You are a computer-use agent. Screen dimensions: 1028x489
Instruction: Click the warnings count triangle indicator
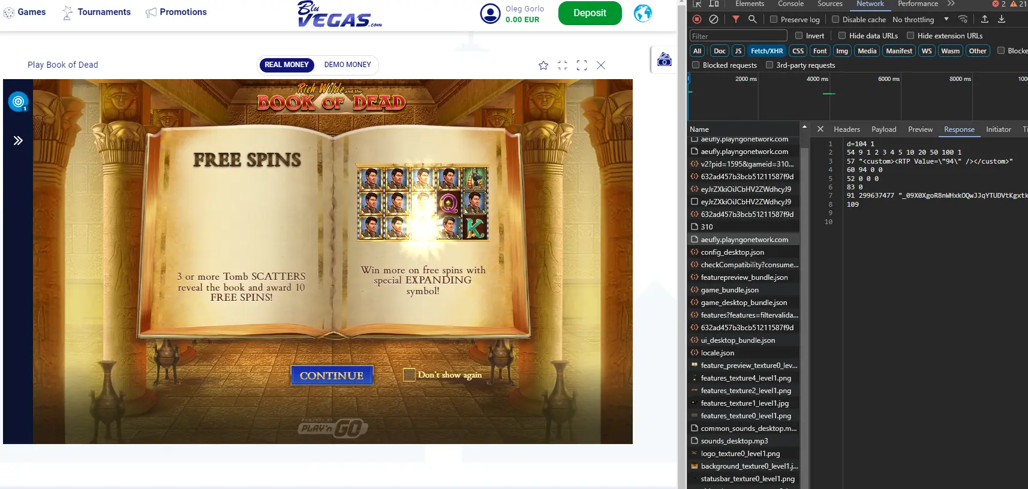click(x=1018, y=4)
